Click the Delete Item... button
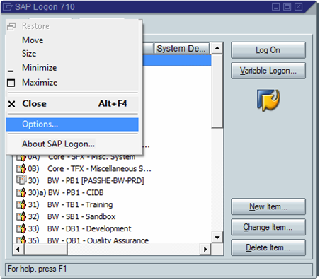320x280 pixels. (268, 247)
